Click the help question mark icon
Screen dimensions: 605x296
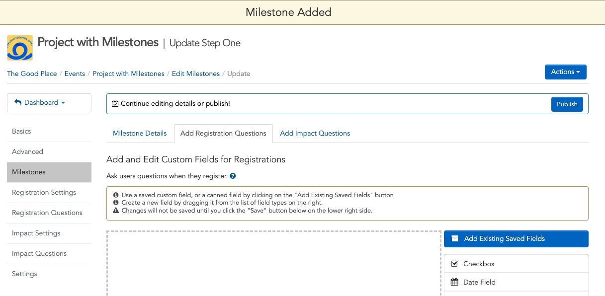[x=233, y=176]
